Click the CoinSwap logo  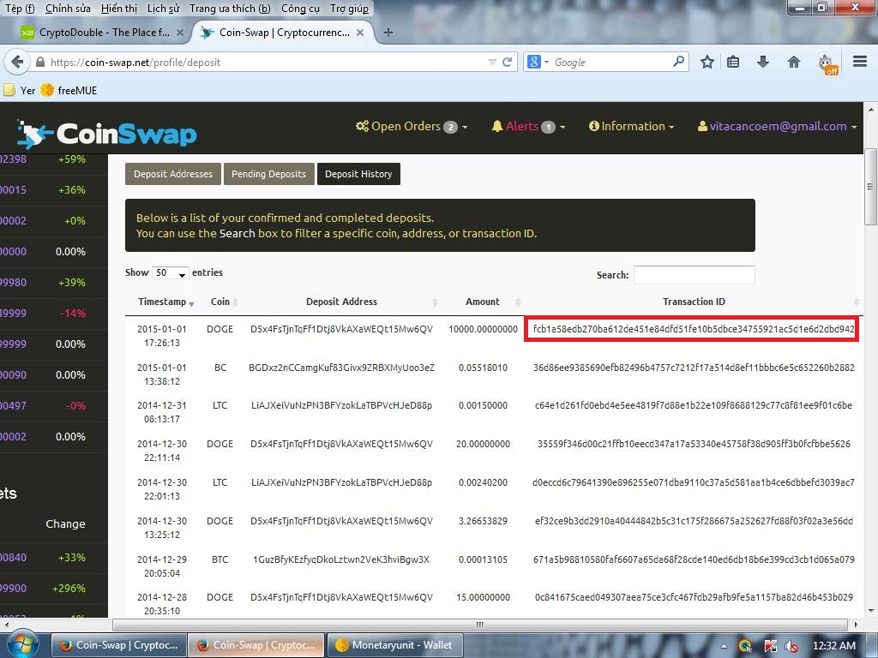point(107,135)
